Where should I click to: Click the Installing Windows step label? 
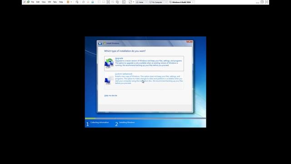(x=127, y=123)
